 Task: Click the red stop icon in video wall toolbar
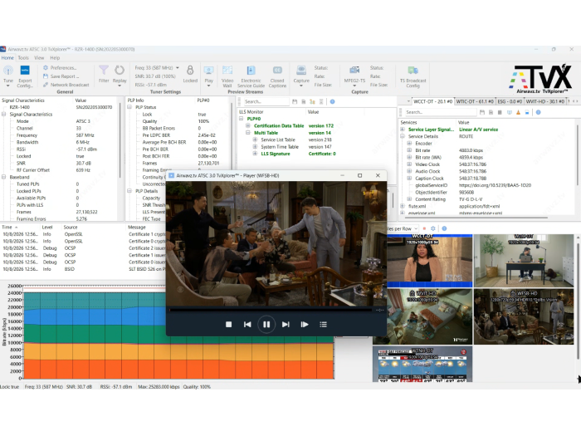[x=424, y=228]
